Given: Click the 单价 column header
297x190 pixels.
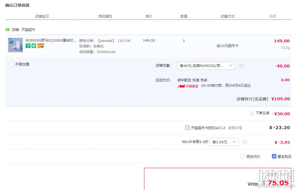Looking at the screenshot, I should (x=149, y=16).
